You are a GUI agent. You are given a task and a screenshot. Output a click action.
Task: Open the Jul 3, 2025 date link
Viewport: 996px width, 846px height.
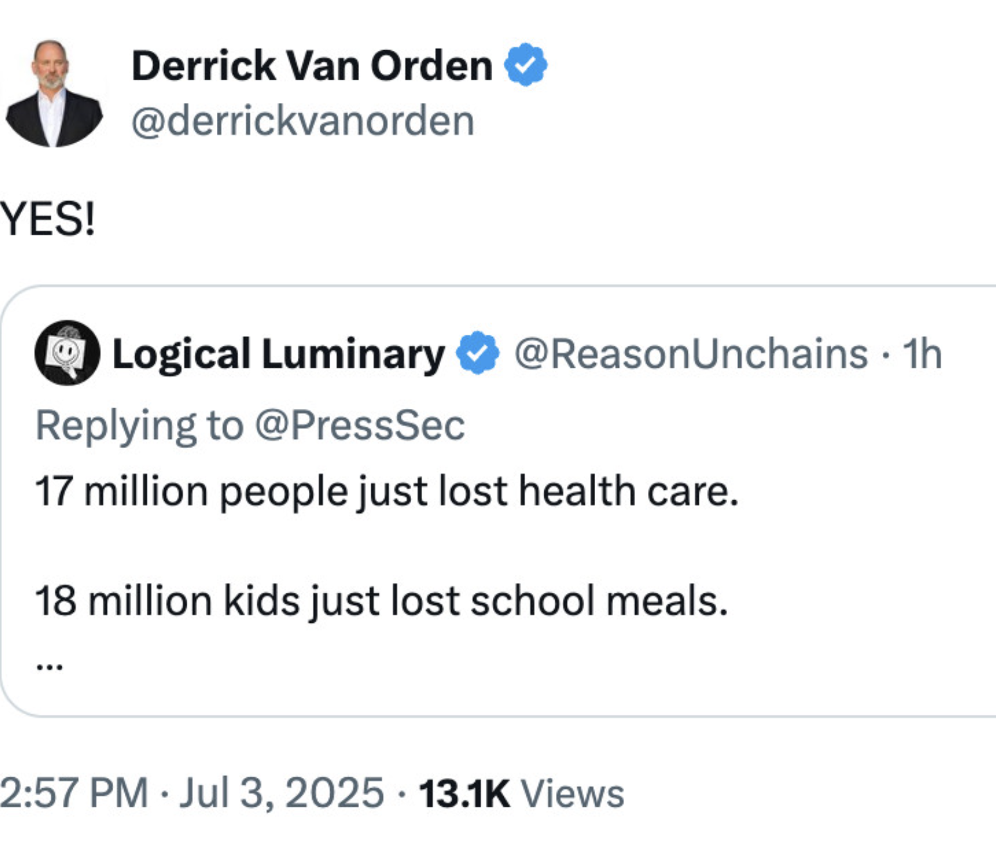click(x=282, y=793)
